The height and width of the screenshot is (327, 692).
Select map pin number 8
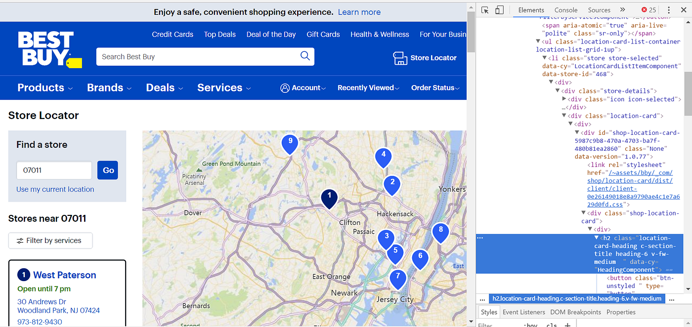440,233
